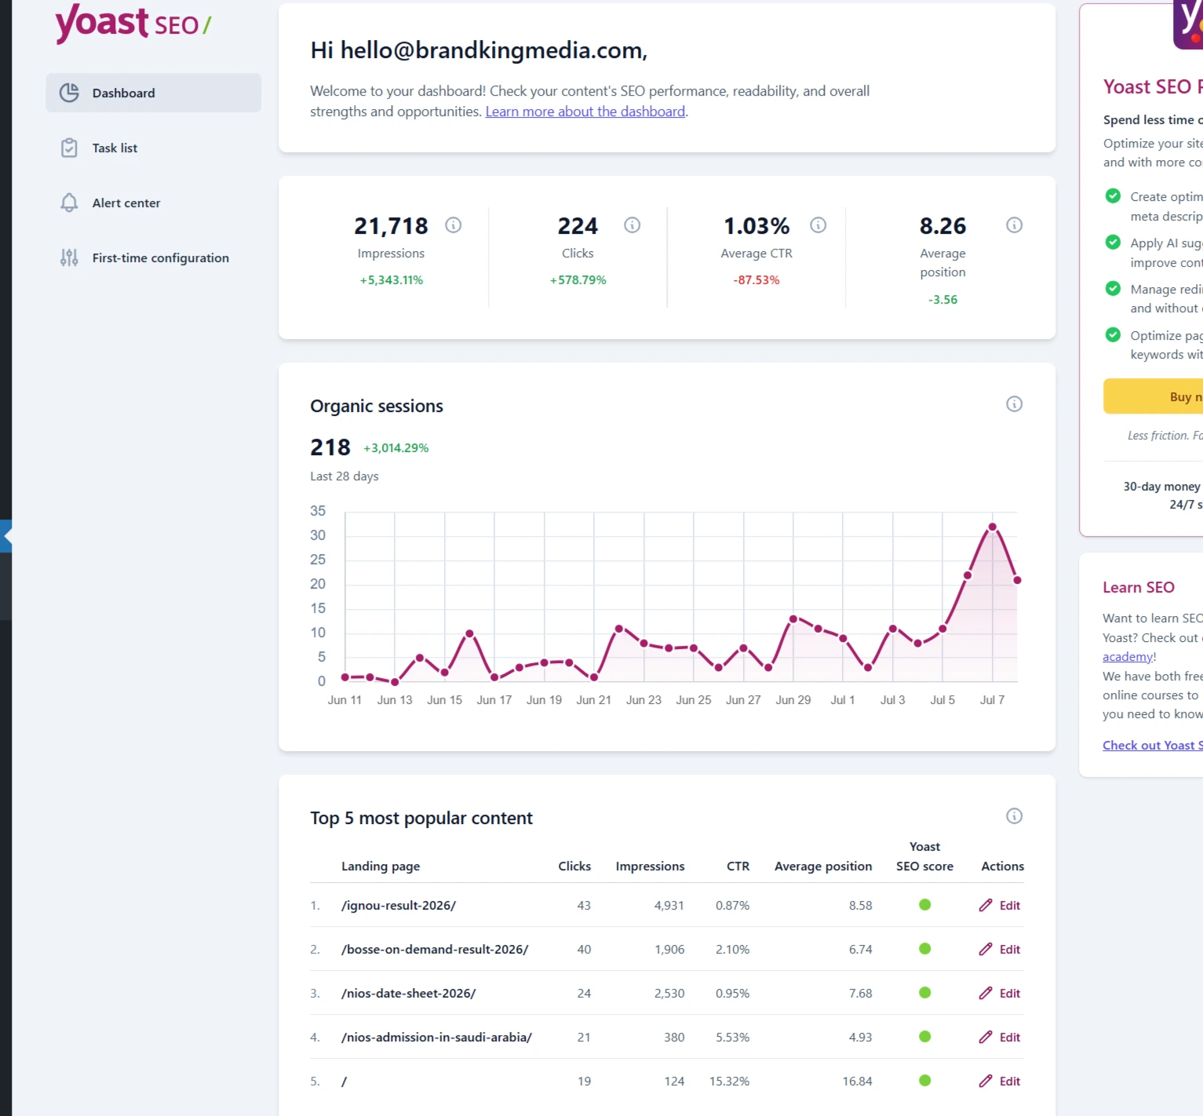Edit the homepage '/' row
Screen dimensions: 1203x1116
[x=1000, y=1081]
